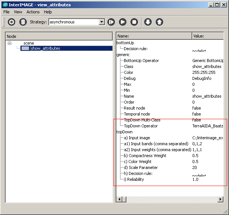Click the trash can delete icon

pos(23,22)
